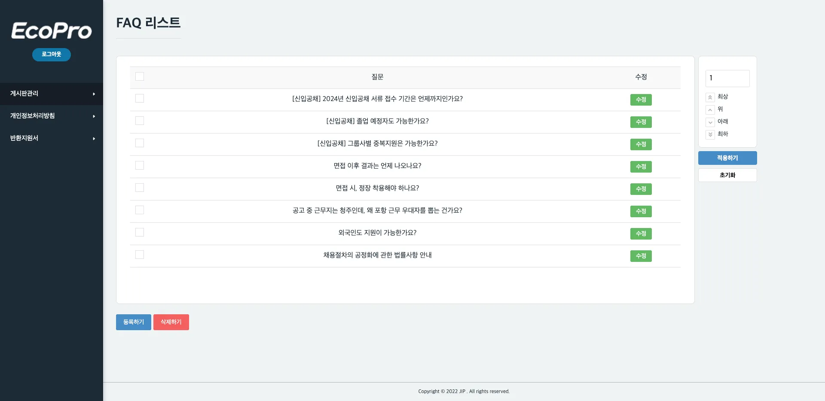The height and width of the screenshot is (401, 825).
Task: Click the 위 label
Action: coord(720,109)
